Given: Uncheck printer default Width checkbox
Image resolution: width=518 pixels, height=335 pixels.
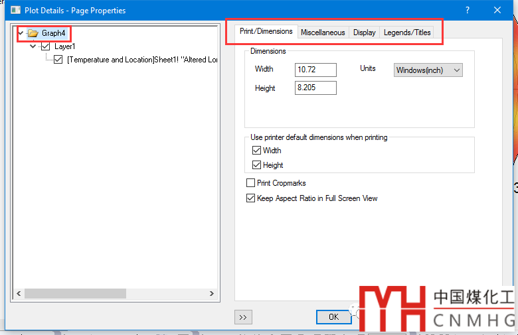Looking at the screenshot, I should (256, 151).
